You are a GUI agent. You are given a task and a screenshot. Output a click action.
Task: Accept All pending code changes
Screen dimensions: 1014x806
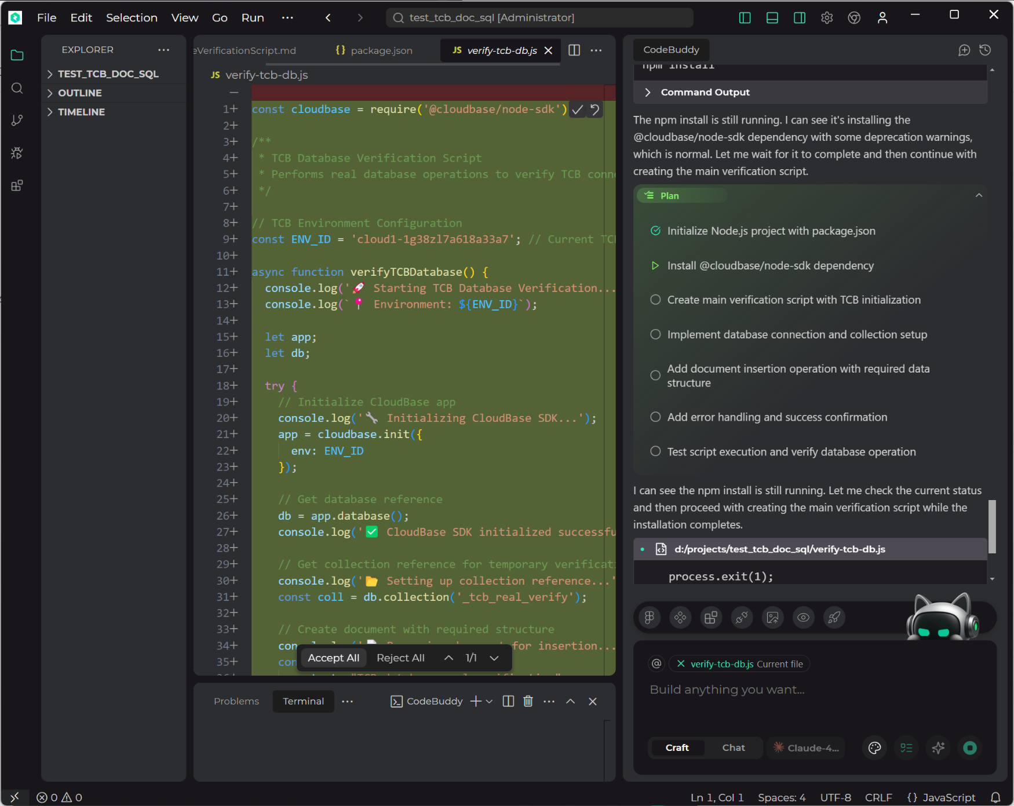pyautogui.click(x=333, y=658)
